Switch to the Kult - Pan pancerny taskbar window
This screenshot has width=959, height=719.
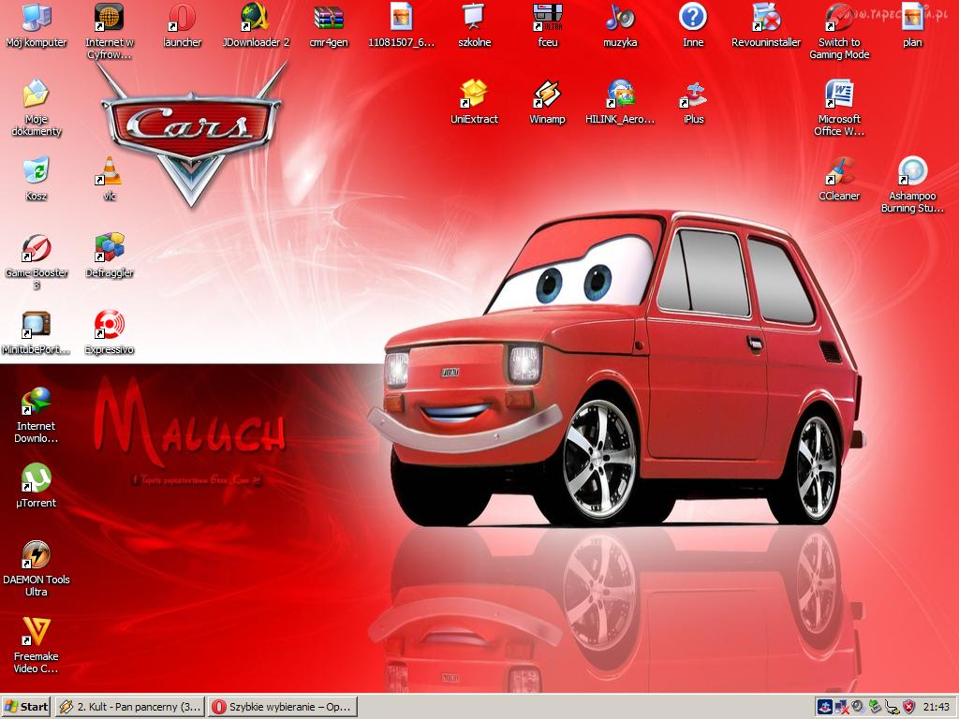[129, 707]
